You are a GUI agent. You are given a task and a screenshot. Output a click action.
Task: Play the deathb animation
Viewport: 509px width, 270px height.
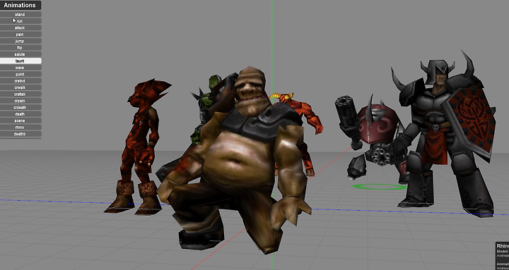pos(21,134)
